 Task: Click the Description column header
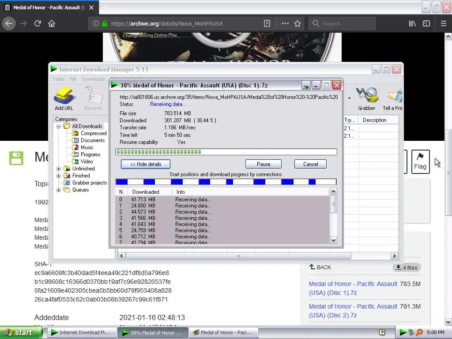tap(378, 120)
